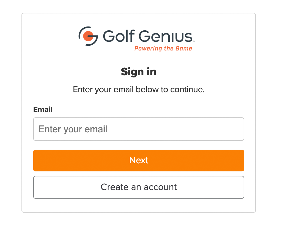Click the 'Enter your email below to continue' text

[x=139, y=89]
